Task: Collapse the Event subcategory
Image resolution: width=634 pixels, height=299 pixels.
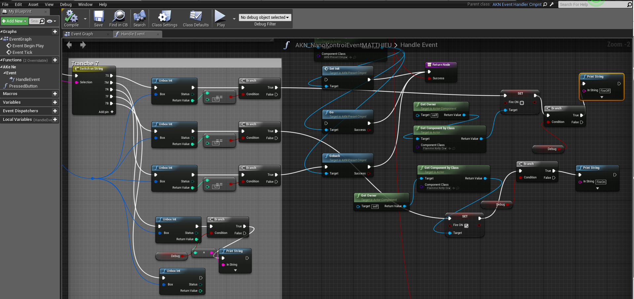Action: click(x=4, y=73)
